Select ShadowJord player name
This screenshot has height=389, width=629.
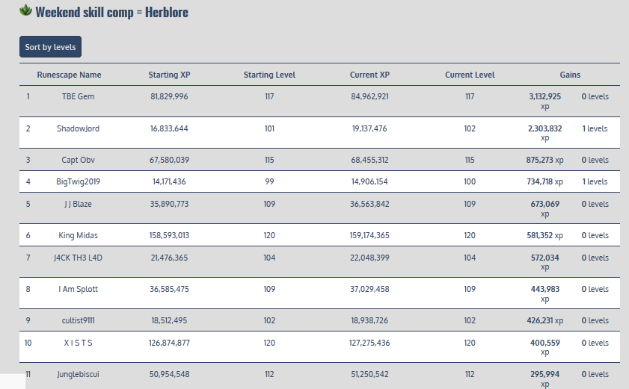point(78,128)
